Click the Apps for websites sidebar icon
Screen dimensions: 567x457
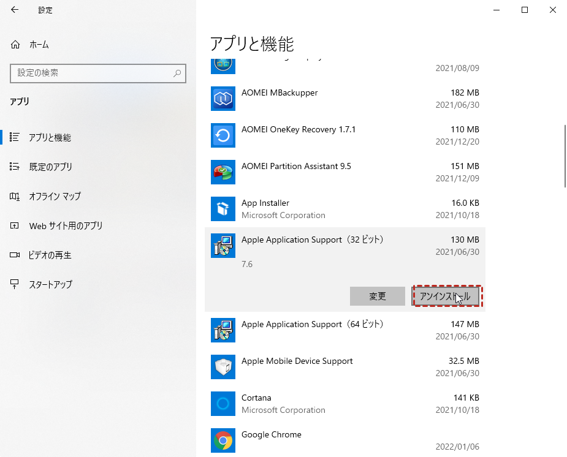pos(15,226)
